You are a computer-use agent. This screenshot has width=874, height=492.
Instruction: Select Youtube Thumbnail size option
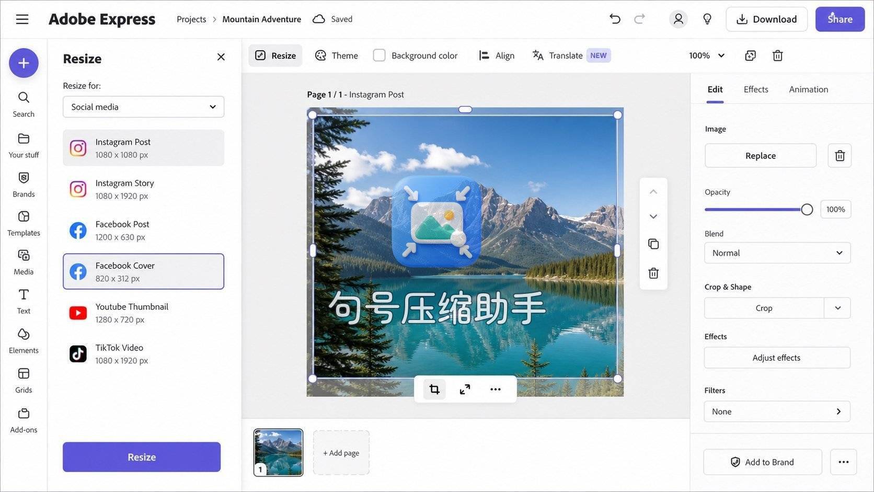(143, 313)
